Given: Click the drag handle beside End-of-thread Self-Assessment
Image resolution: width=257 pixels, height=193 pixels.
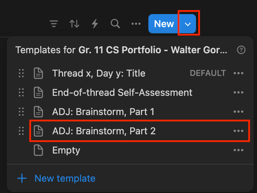Looking at the screenshot, I should pyautogui.click(x=21, y=92).
